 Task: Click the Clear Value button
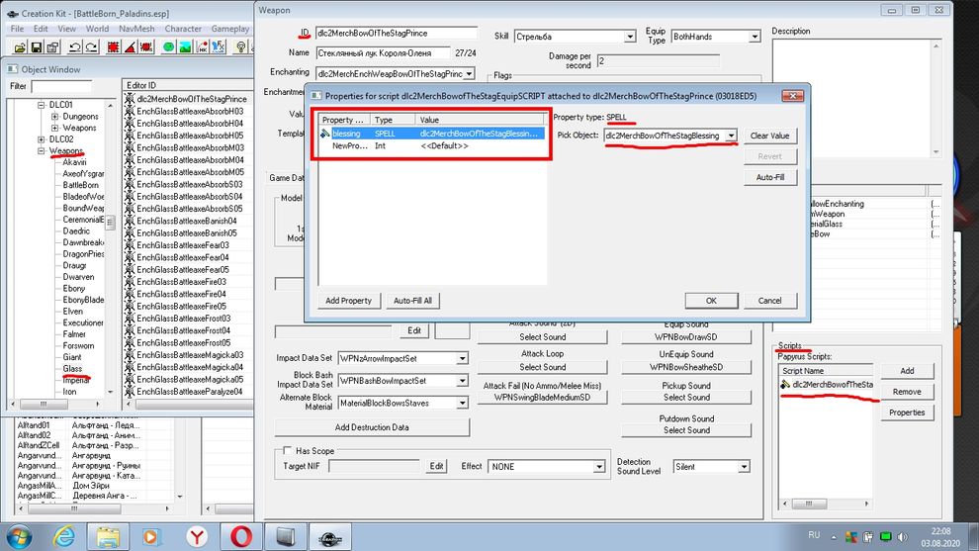(x=769, y=136)
